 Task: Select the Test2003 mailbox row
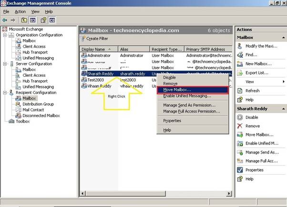point(119,80)
